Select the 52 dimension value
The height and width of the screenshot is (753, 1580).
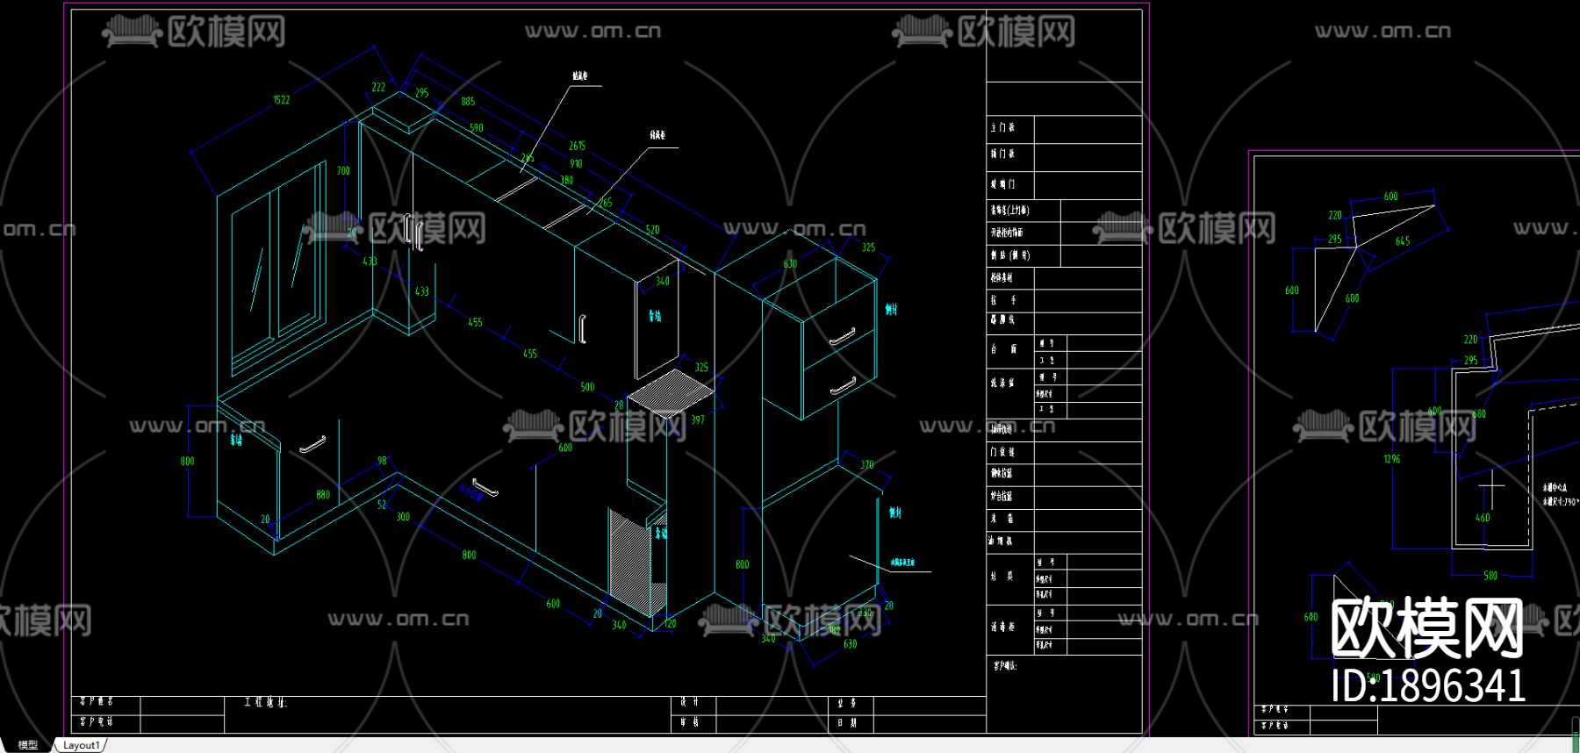(x=382, y=505)
